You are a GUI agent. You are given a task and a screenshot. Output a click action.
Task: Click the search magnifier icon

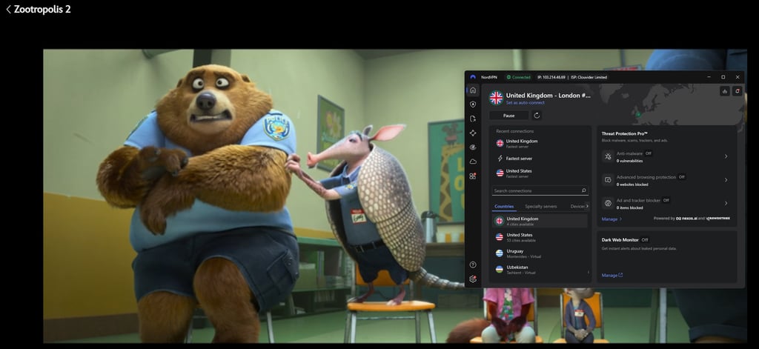click(584, 190)
